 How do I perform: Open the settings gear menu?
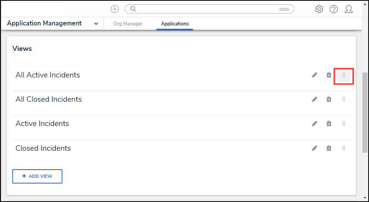[x=319, y=9]
